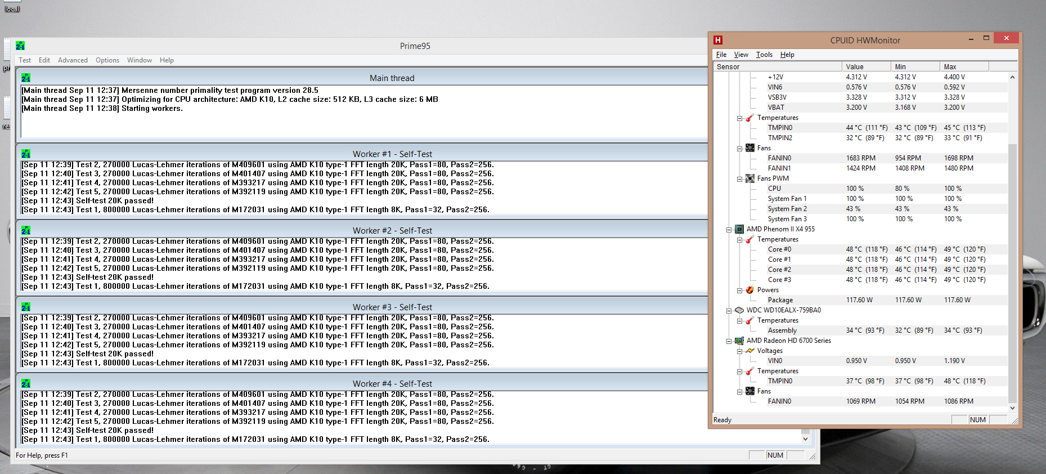The height and width of the screenshot is (474, 1046).
Task: Click the Fans icon above FANIN0 1683 RPM
Action: (750, 148)
